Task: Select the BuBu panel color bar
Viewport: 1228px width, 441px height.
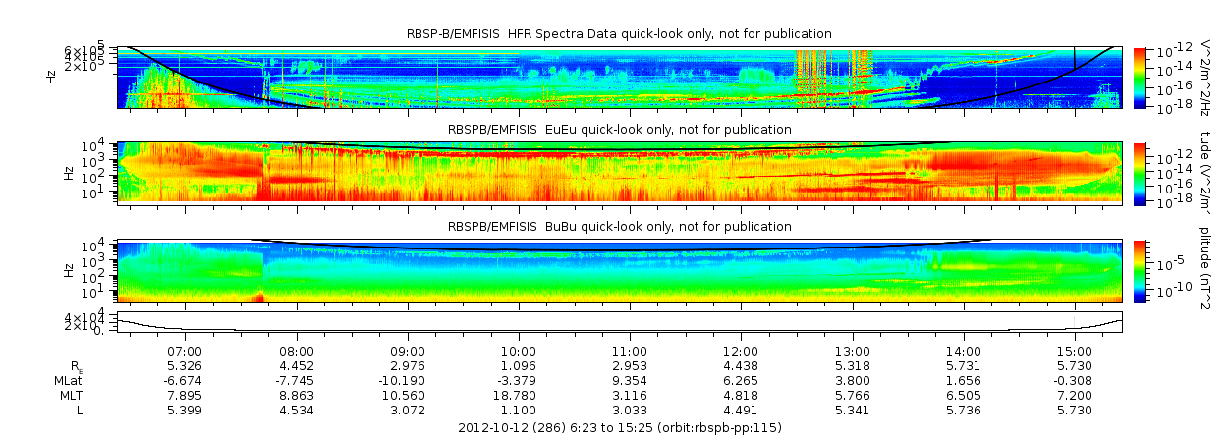Action: (1140, 269)
